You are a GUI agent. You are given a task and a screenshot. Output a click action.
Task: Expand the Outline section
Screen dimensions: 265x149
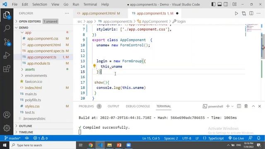43,126
